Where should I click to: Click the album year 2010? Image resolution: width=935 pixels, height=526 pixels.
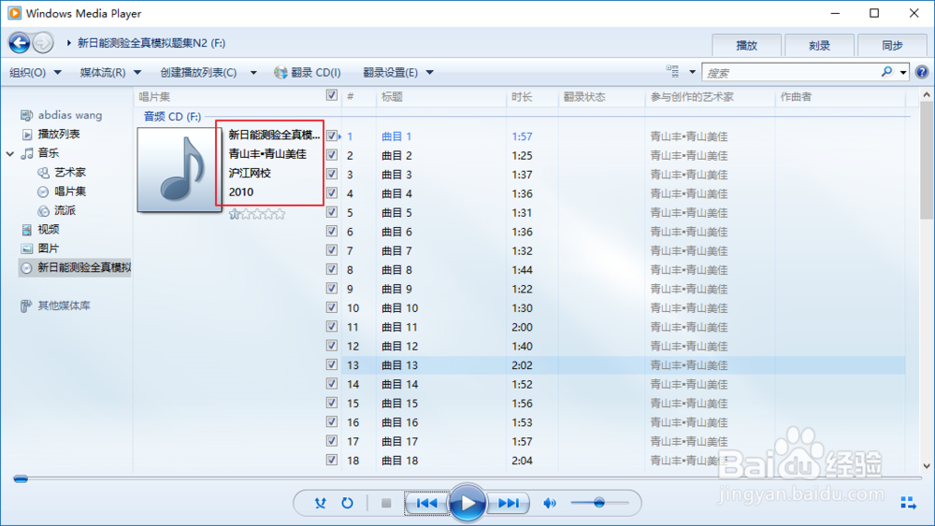click(241, 192)
